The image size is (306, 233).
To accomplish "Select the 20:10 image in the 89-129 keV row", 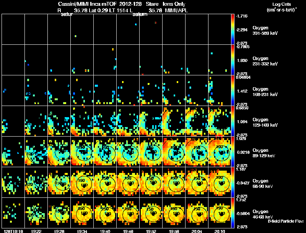I will click(220, 152).
